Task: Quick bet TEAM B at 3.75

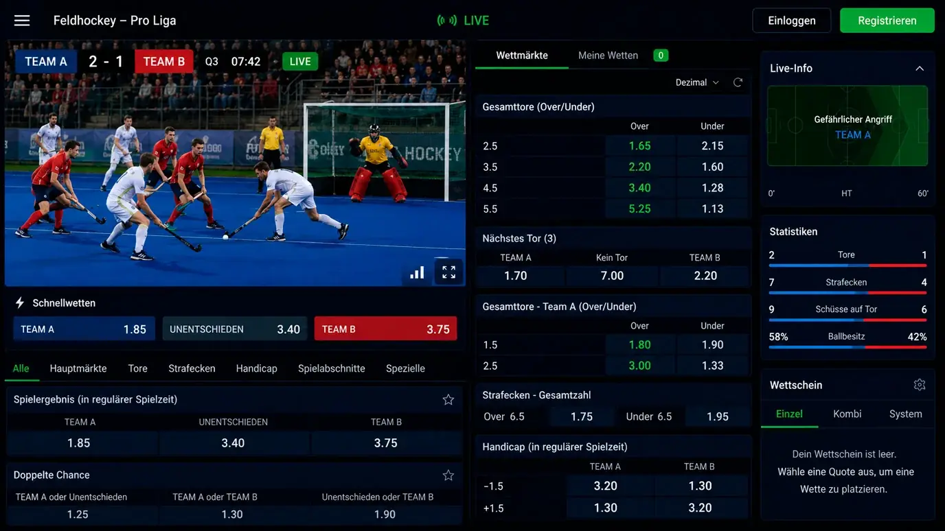Action: (385, 329)
